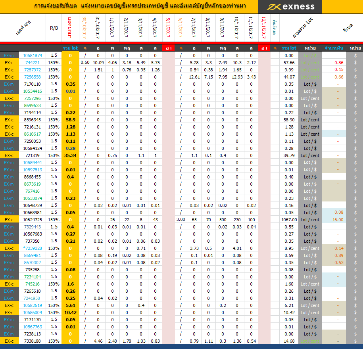
Task: Click account number 7238113
Action: tap(33, 334)
